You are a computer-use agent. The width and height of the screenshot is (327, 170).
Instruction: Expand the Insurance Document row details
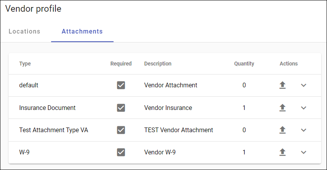[x=304, y=108]
